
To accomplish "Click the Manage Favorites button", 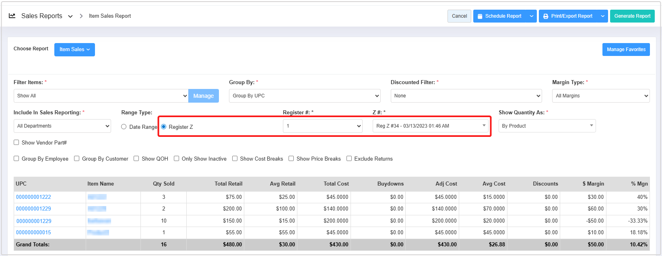I will pyautogui.click(x=626, y=50).
